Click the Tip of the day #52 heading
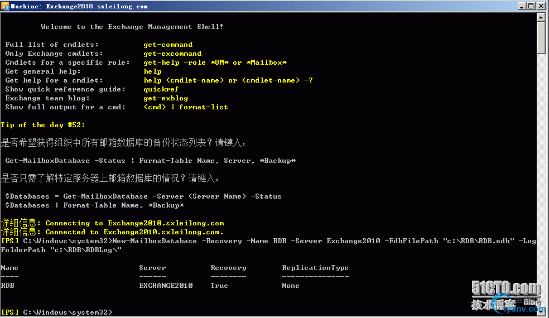 pyautogui.click(x=43, y=125)
